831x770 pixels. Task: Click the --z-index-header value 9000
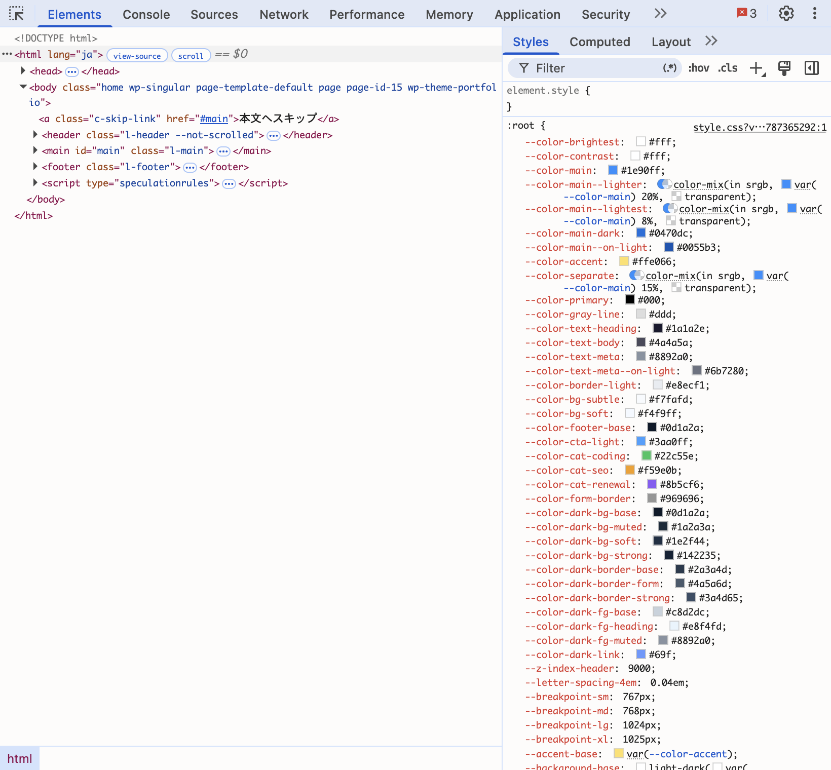[639, 668]
